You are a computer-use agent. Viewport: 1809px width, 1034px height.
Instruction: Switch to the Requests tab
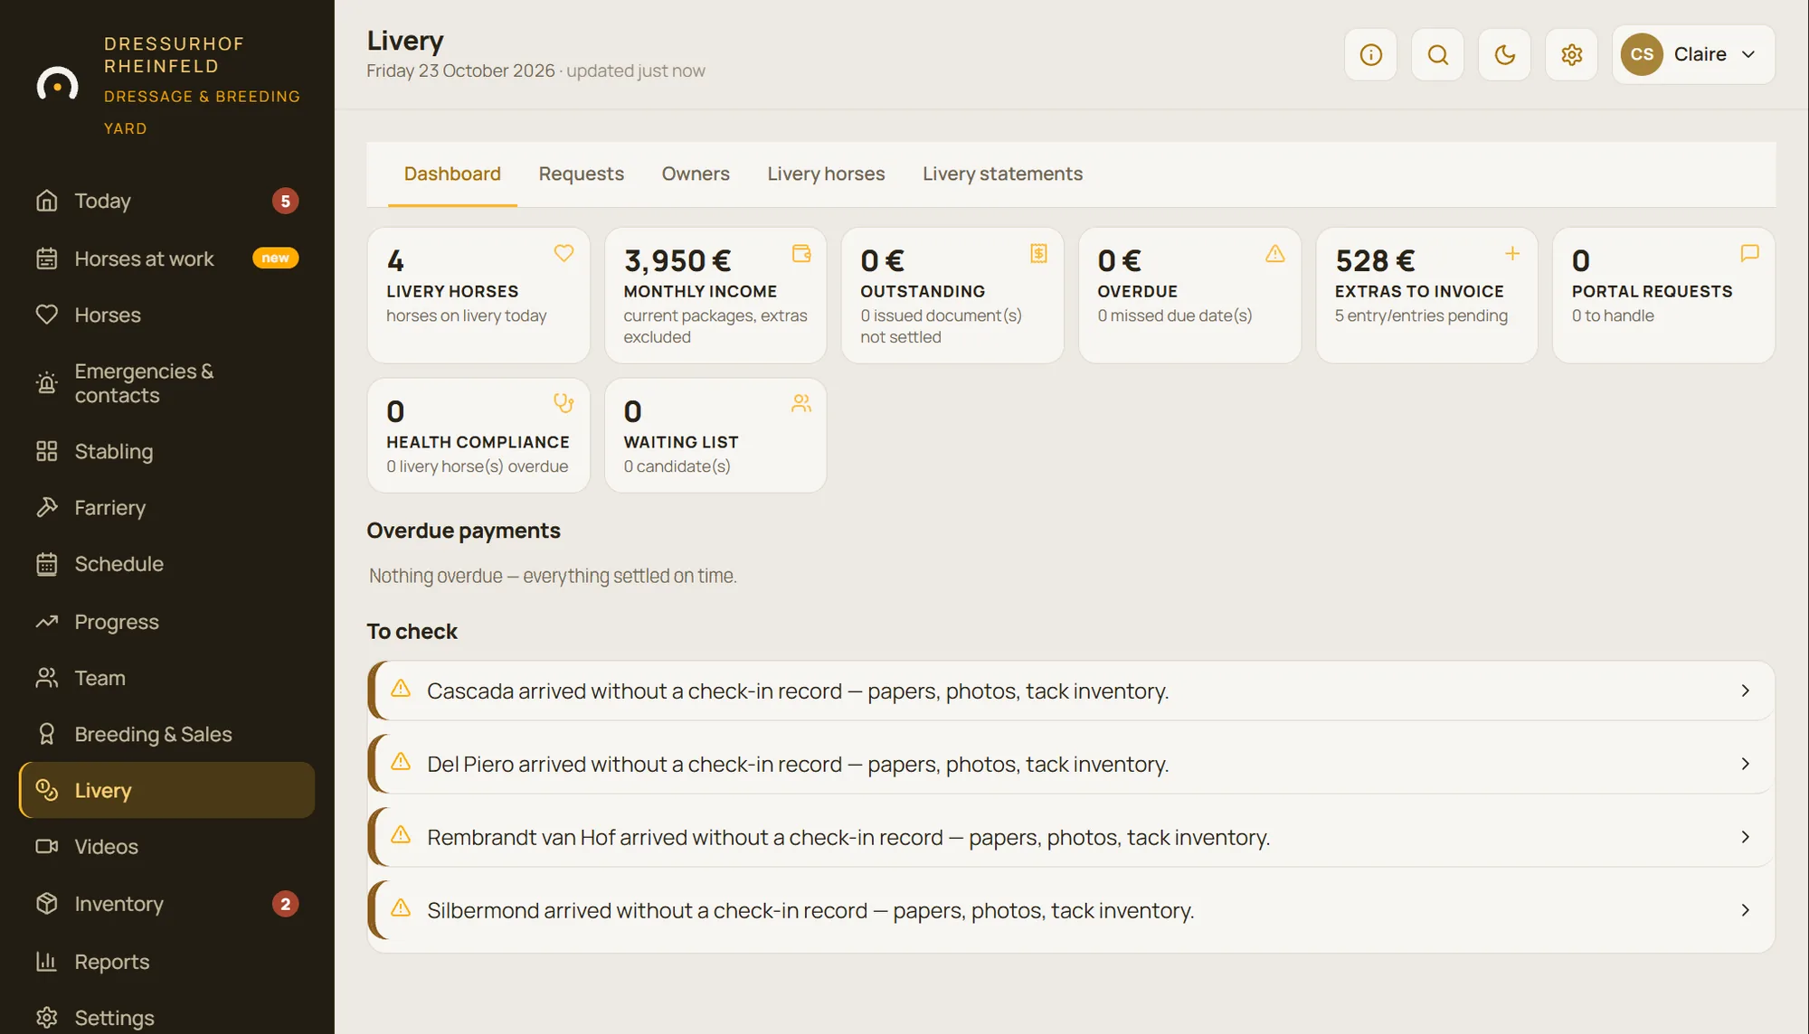click(x=581, y=174)
